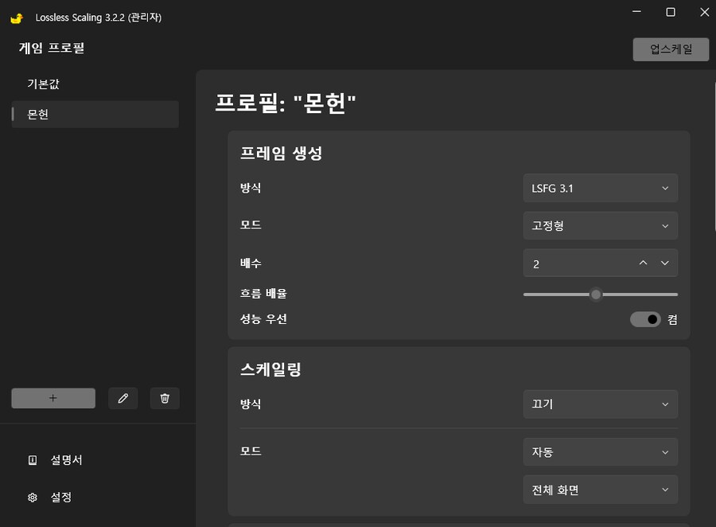This screenshot has width=716, height=527.
Task: Open the 고정형 모드 dropdown
Action: pyautogui.click(x=600, y=226)
